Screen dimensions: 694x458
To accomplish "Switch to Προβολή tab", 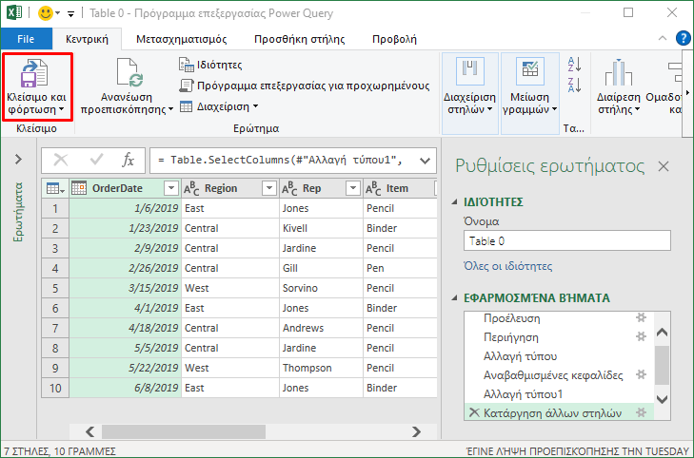I will (394, 39).
